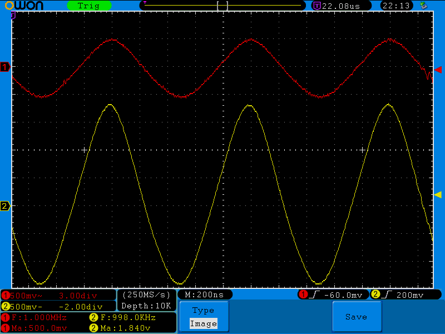This screenshot has height=334, width=445.
Task: Click the yellow channel 2 trigger level arrow
Action: click(438, 194)
